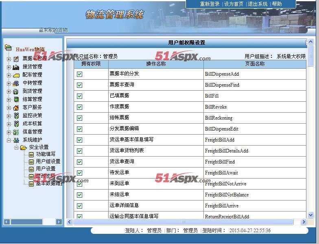Open 用户组设置 in the sidebar tree
Screen dimensions: 319x244
pyautogui.click(x=48, y=161)
